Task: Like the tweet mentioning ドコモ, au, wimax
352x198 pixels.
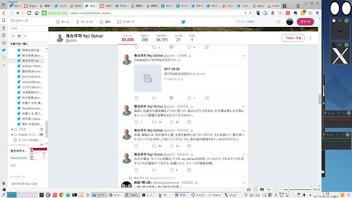Action: coord(172,170)
